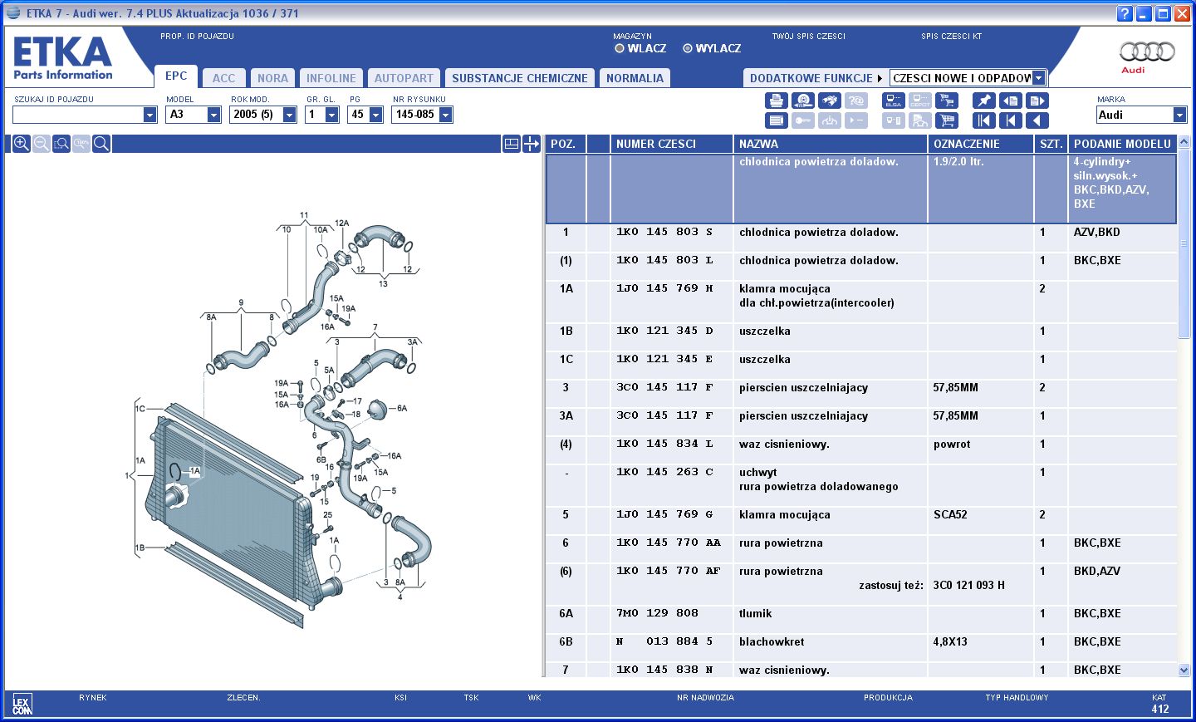Click the list view icon
This screenshot has height=722, width=1196.
coord(777,120)
